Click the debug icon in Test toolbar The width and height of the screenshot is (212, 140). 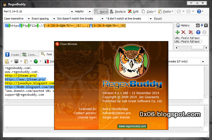pos(47,62)
